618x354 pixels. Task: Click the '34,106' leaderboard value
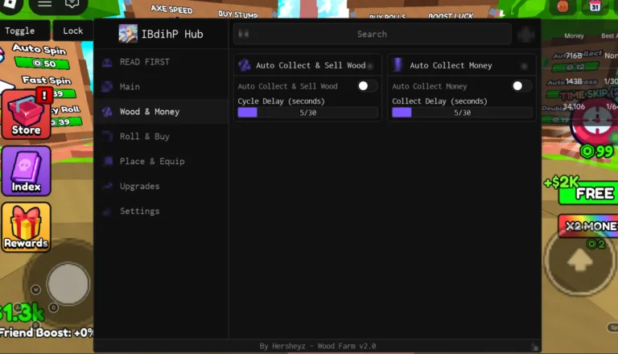click(x=574, y=106)
